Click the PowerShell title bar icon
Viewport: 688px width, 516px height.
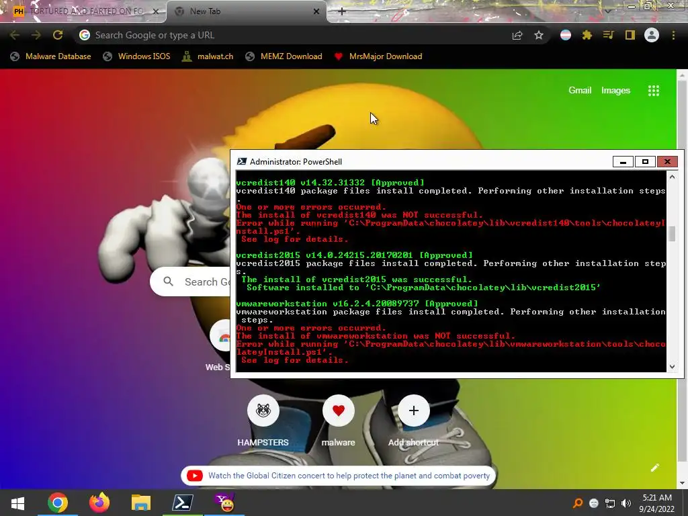coord(241,161)
